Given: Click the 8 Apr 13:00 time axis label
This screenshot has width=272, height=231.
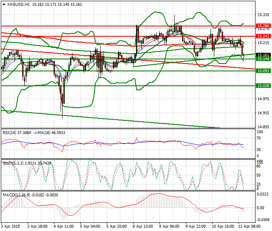Looking at the screenshot, I should click(143, 226).
